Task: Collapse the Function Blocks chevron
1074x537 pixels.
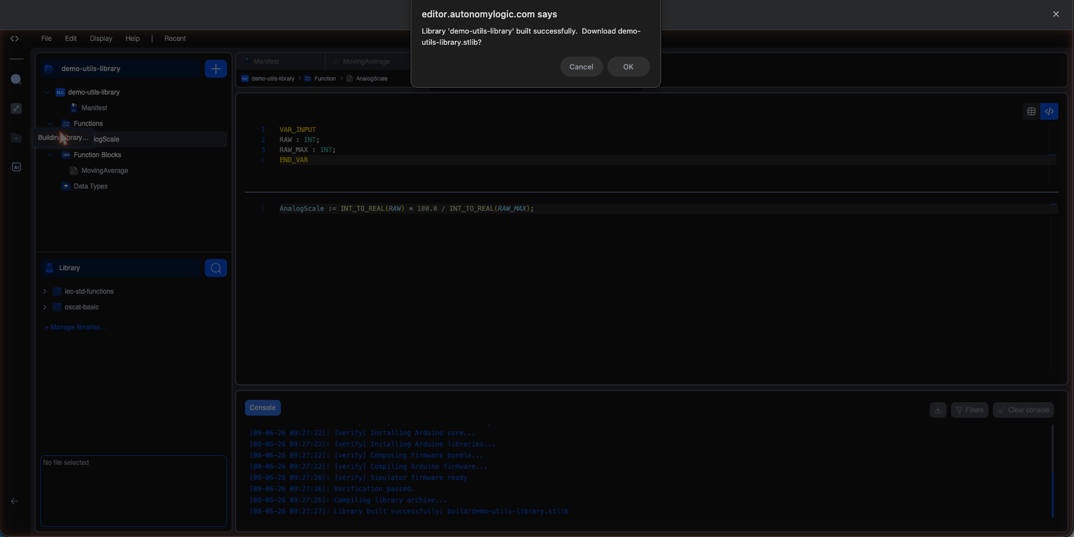Action: point(50,155)
